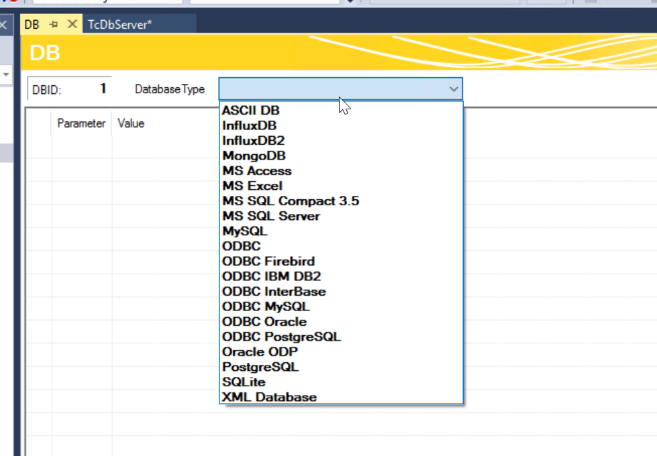
Task: Select ODBC Firebird option
Action: point(341,262)
